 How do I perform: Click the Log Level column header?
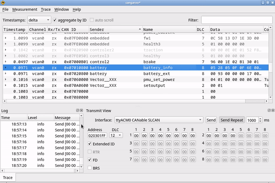(40, 118)
